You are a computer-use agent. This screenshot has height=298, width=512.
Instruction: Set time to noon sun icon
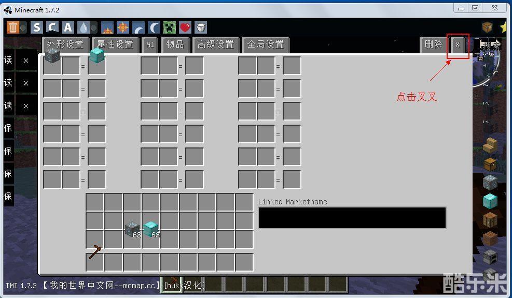(123, 28)
